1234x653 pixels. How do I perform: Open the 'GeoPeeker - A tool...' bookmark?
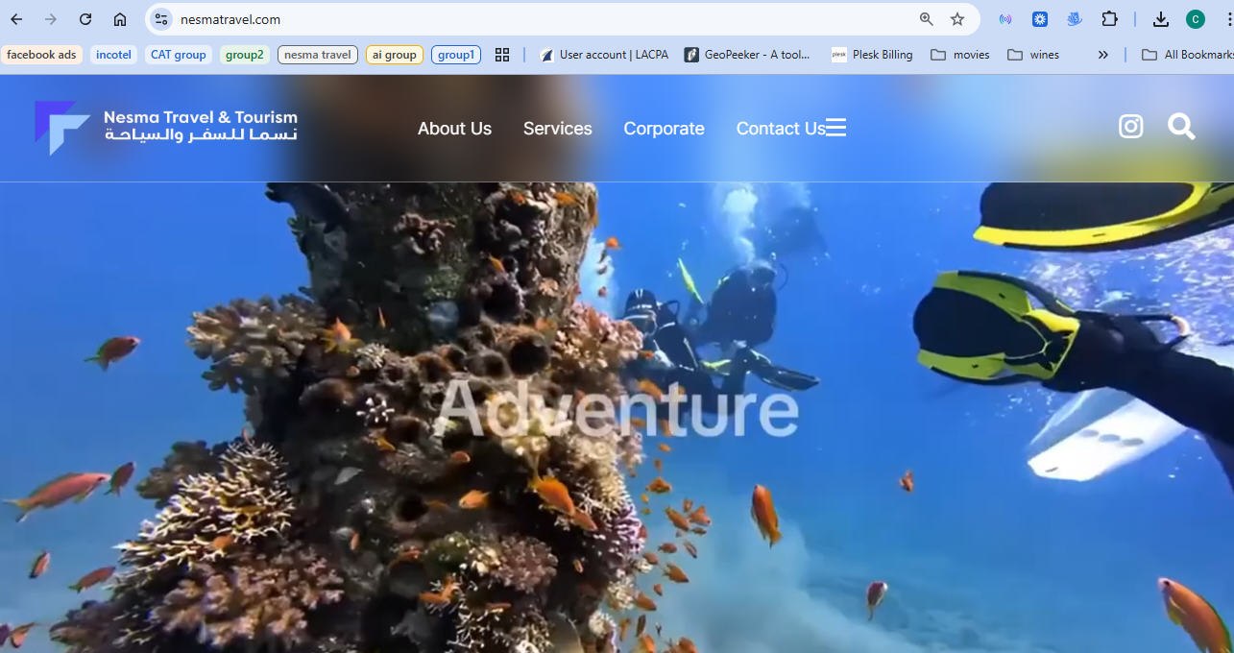click(747, 55)
